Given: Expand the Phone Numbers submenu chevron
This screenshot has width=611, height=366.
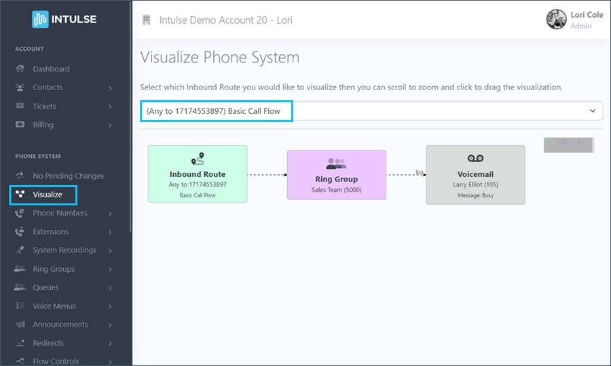Looking at the screenshot, I should (110, 213).
